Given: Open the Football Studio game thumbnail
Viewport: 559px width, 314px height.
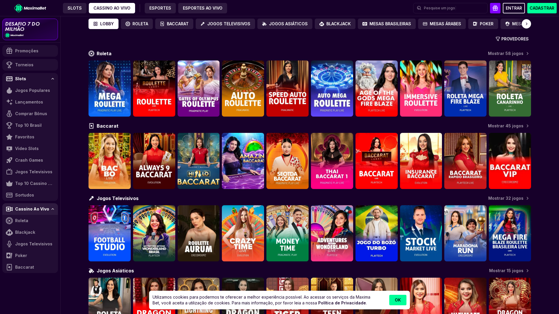Looking at the screenshot, I should [109, 233].
